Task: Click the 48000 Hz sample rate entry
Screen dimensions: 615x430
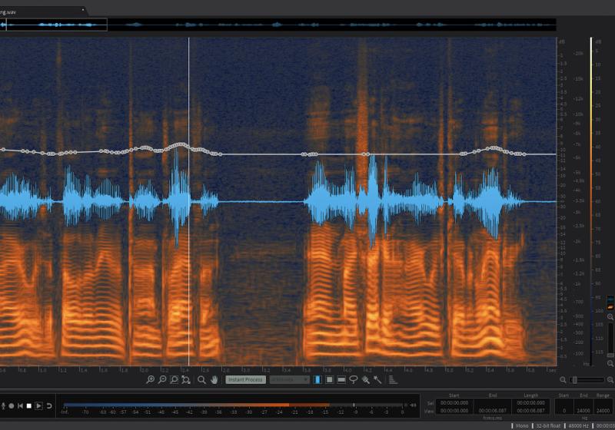Action: (578, 425)
